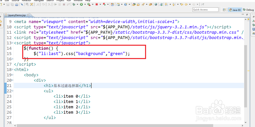Click the h1 heading text 基本过滤选择器
Viewport: 255px width, 127px height.
click(66, 86)
